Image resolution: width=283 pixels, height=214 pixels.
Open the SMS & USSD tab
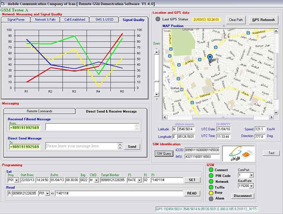click(104, 19)
